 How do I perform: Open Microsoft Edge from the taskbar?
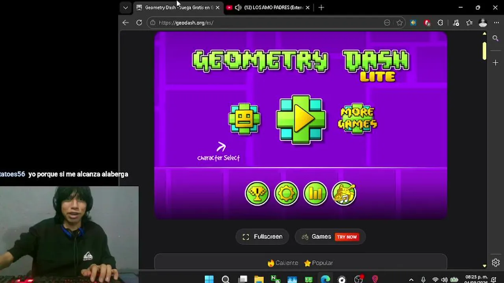(325, 279)
